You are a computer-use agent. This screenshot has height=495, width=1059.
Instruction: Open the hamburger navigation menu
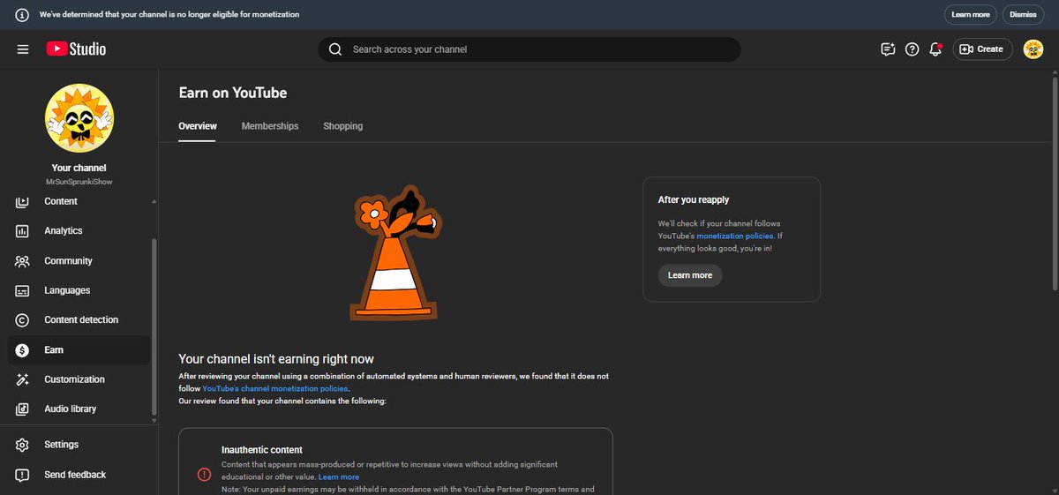click(23, 49)
